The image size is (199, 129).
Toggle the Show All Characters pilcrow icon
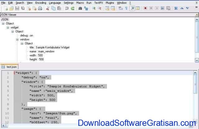pos(126,8)
